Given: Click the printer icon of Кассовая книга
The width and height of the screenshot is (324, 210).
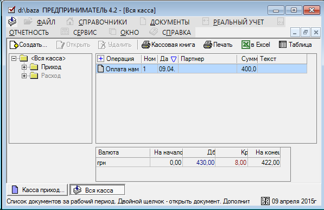Looking at the screenshot, I should coord(146,45).
